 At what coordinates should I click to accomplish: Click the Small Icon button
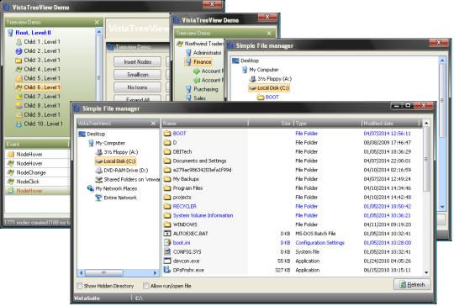[x=138, y=75]
